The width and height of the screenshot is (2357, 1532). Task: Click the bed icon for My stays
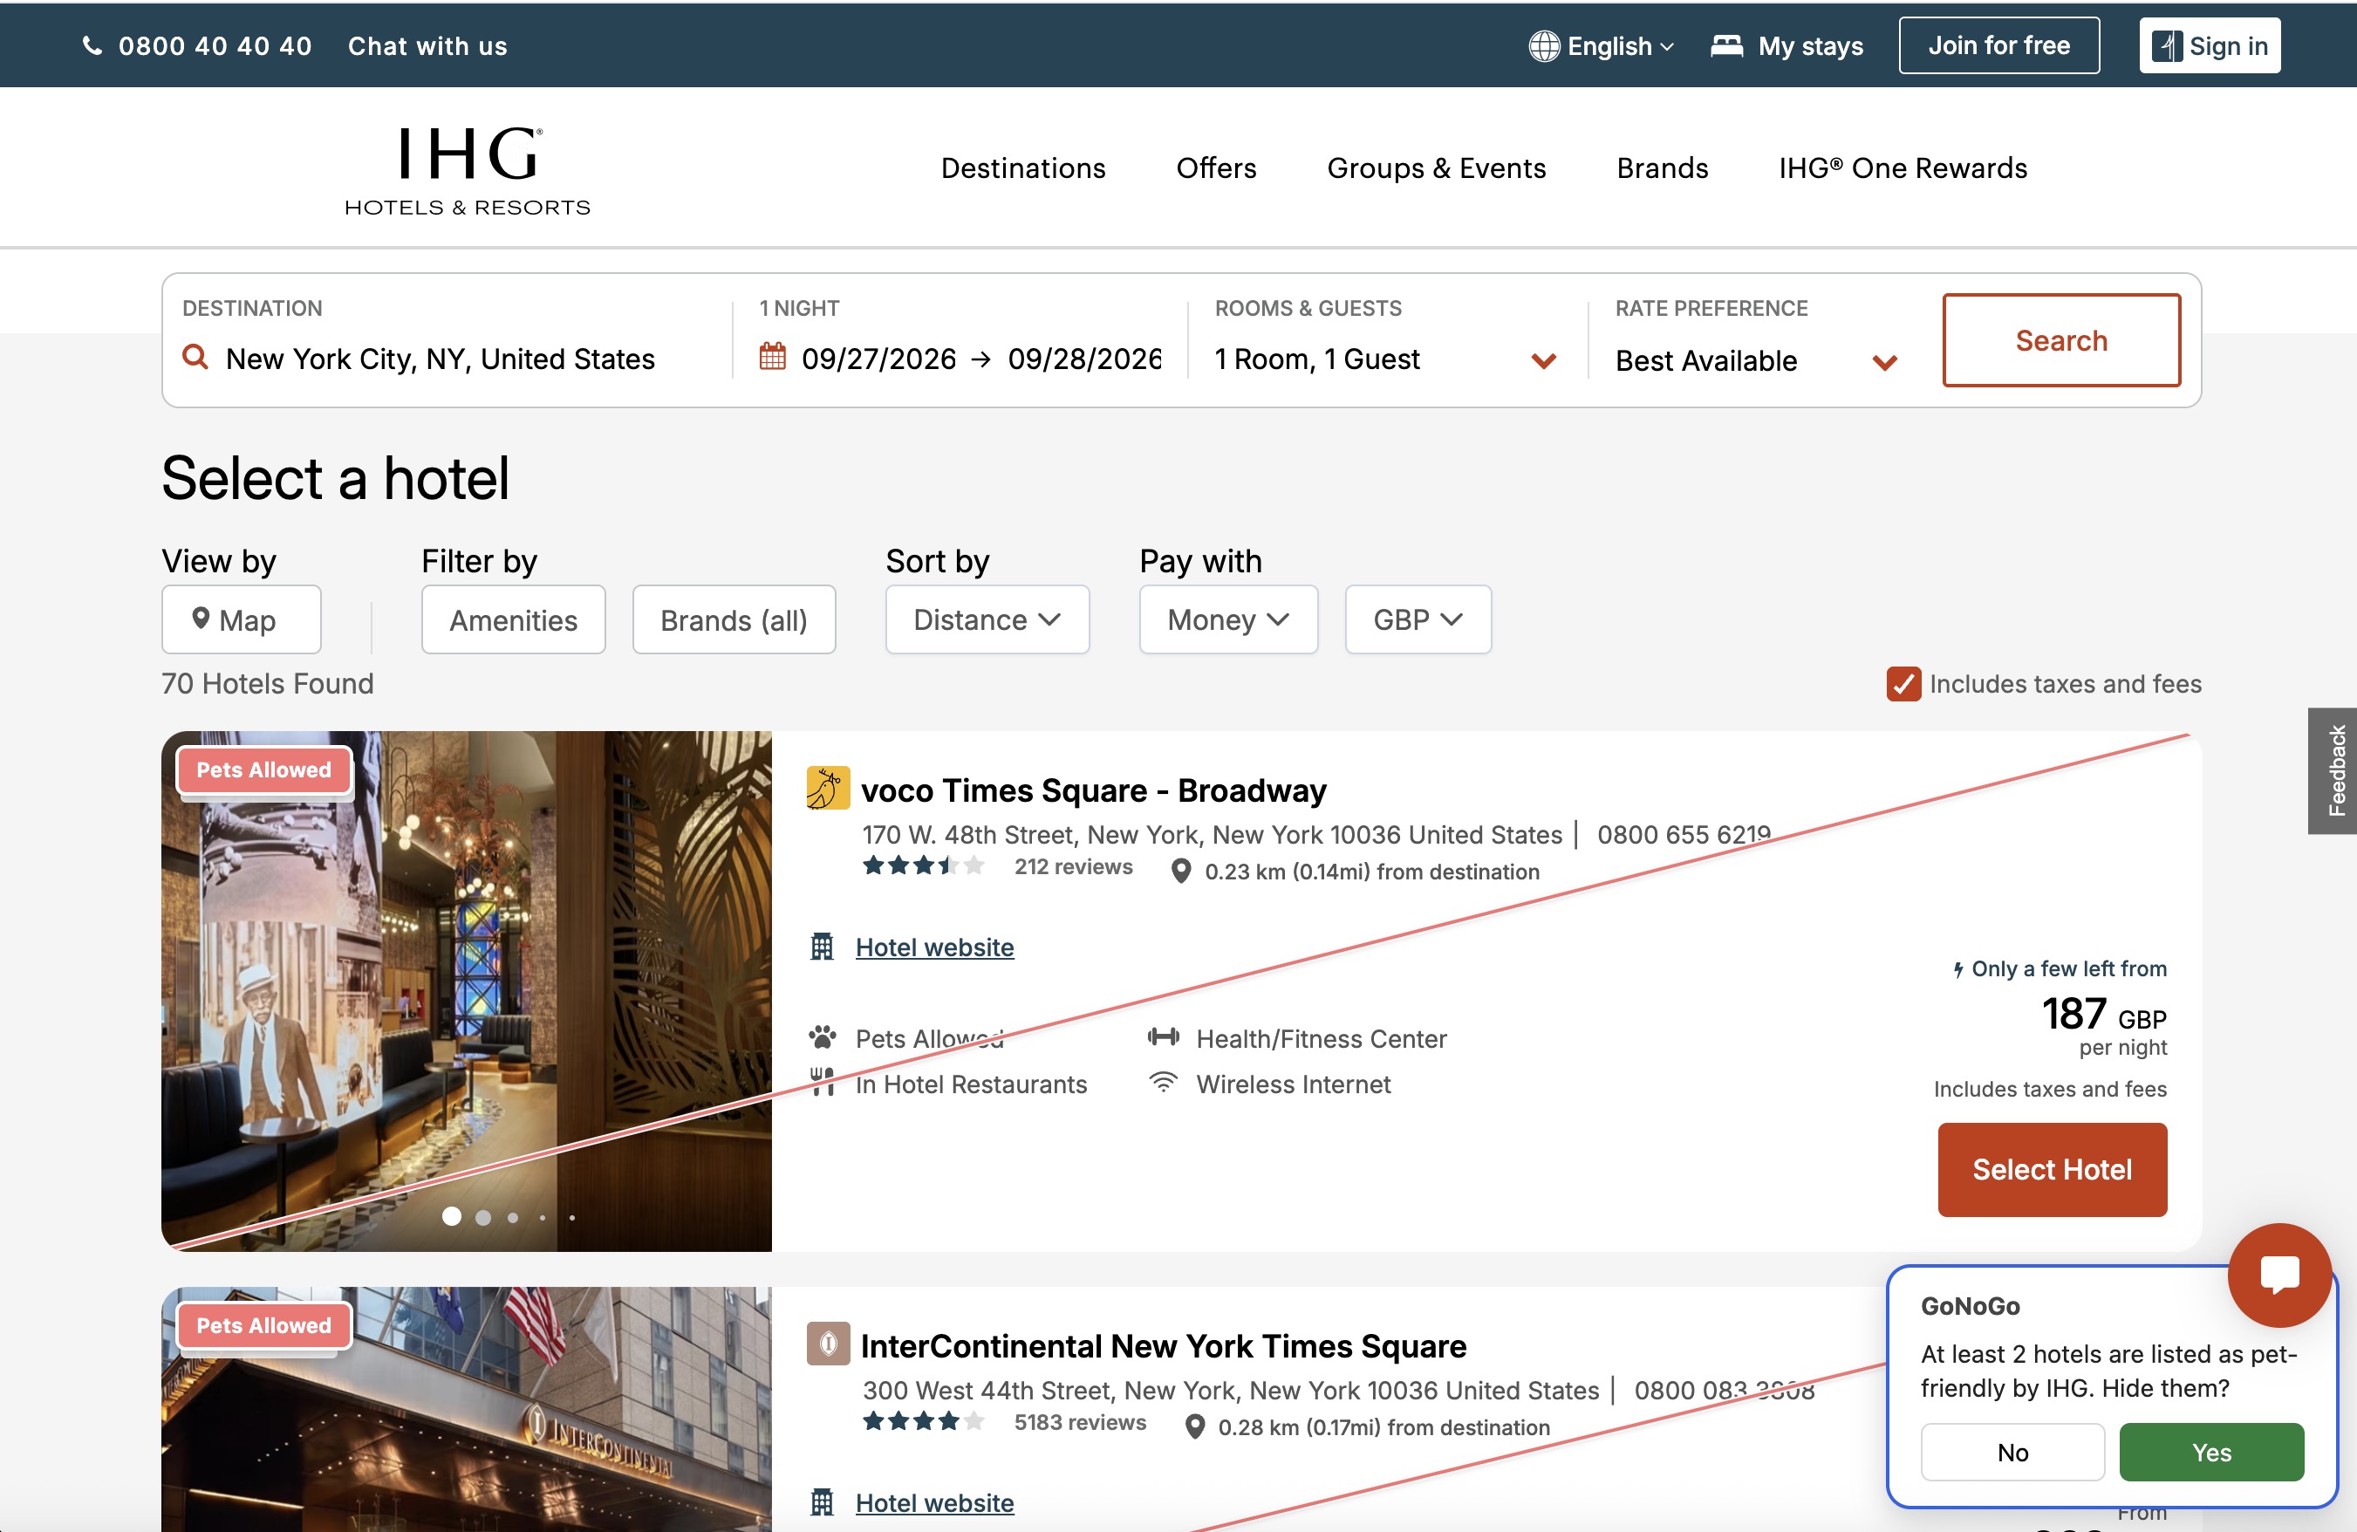[1726, 45]
